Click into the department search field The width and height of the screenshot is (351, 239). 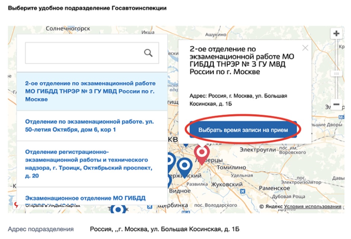click(92, 53)
